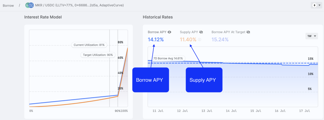Hide the Borrow APY series
The image size is (324, 120).
click(x=169, y=32)
